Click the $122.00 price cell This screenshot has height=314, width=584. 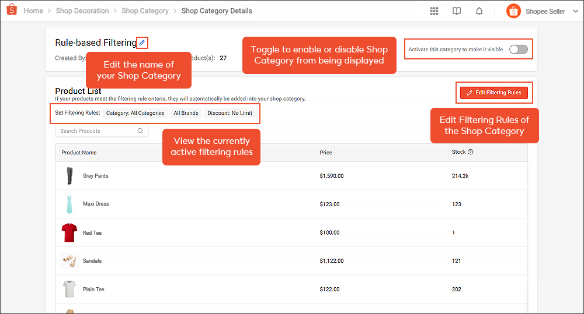[x=329, y=289]
